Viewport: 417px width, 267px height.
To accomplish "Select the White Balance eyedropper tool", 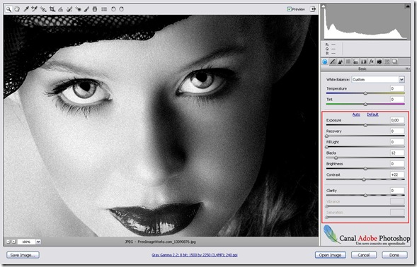I will (26, 9).
